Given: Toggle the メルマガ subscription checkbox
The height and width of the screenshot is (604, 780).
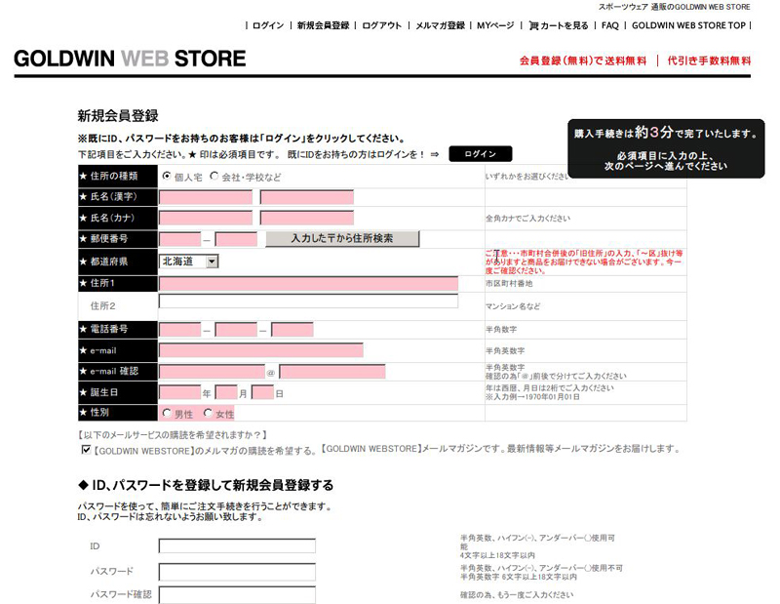Looking at the screenshot, I should 87,450.
